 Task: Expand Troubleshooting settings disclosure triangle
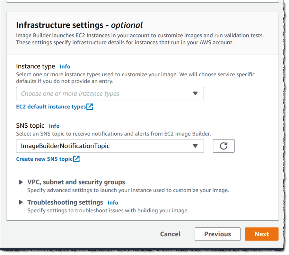tap(21, 202)
